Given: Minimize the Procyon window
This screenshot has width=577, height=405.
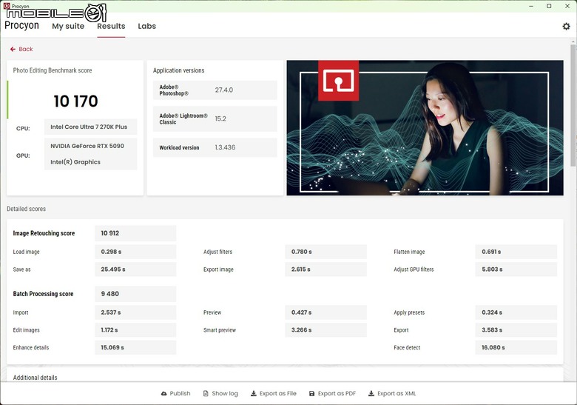Looking at the screenshot, I should [x=531, y=6].
